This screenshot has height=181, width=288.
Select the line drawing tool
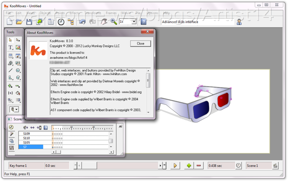coord(11,70)
